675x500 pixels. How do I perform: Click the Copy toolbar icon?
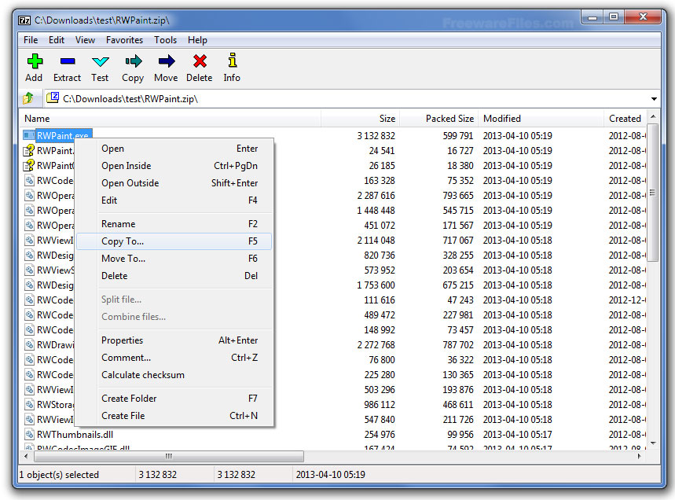point(133,61)
